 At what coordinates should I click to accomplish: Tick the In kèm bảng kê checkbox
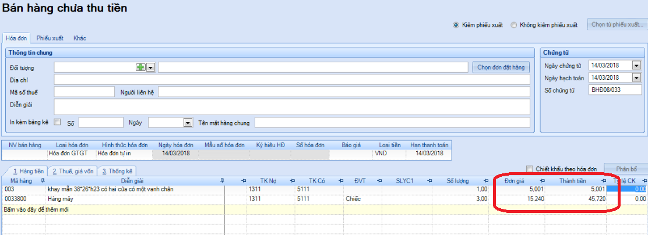click(x=57, y=122)
